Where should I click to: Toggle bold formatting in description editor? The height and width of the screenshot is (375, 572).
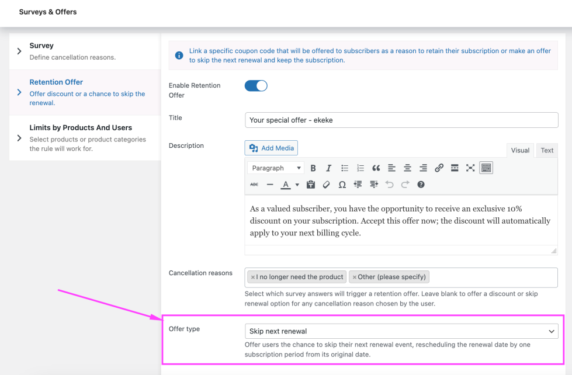[x=313, y=168]
